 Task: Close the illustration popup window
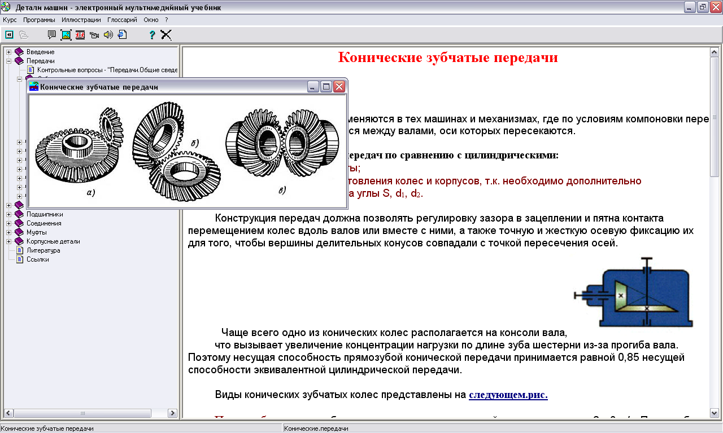click(x=339, y=87)
